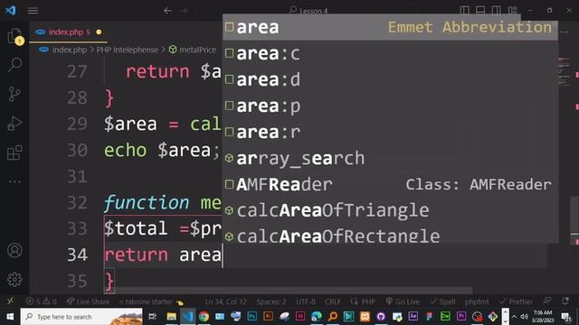579x325 pixels.
Task: Select the index.php editor tab
Action: [69, 32]
